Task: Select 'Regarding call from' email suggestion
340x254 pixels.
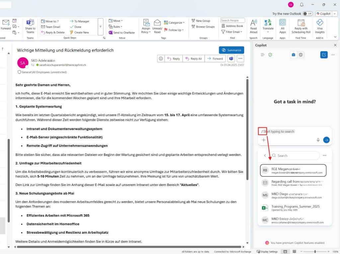Action: 293,183
